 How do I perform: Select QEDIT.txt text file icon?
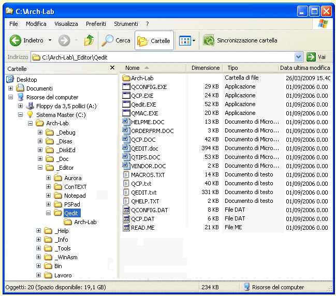coord(126,193)
